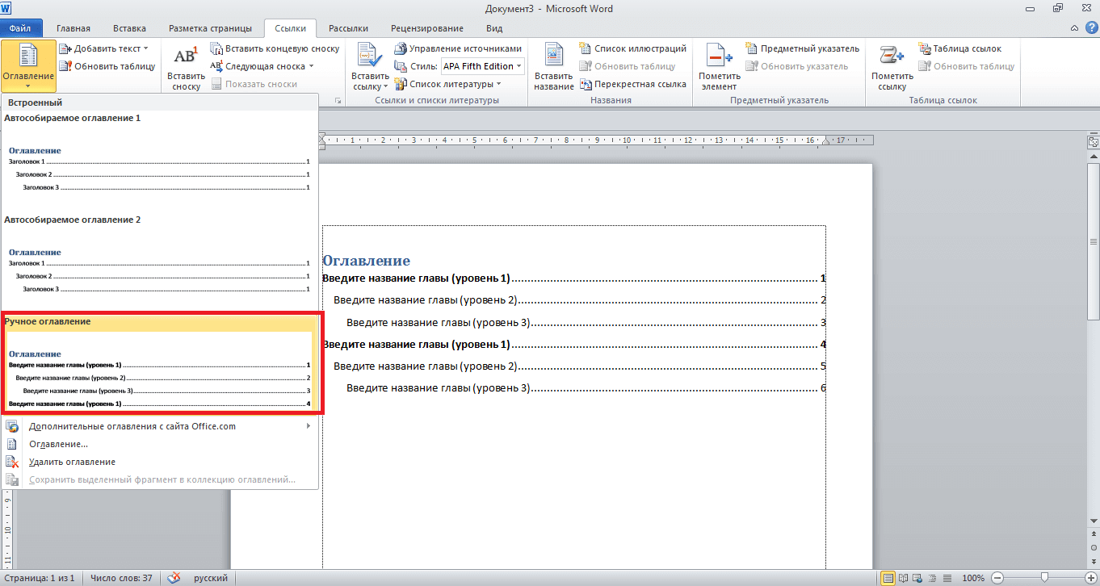Viewport: 1100px width, 586px height.
Task: Open Оглавление... dialog from the menu
Action: tap(58, 444)
